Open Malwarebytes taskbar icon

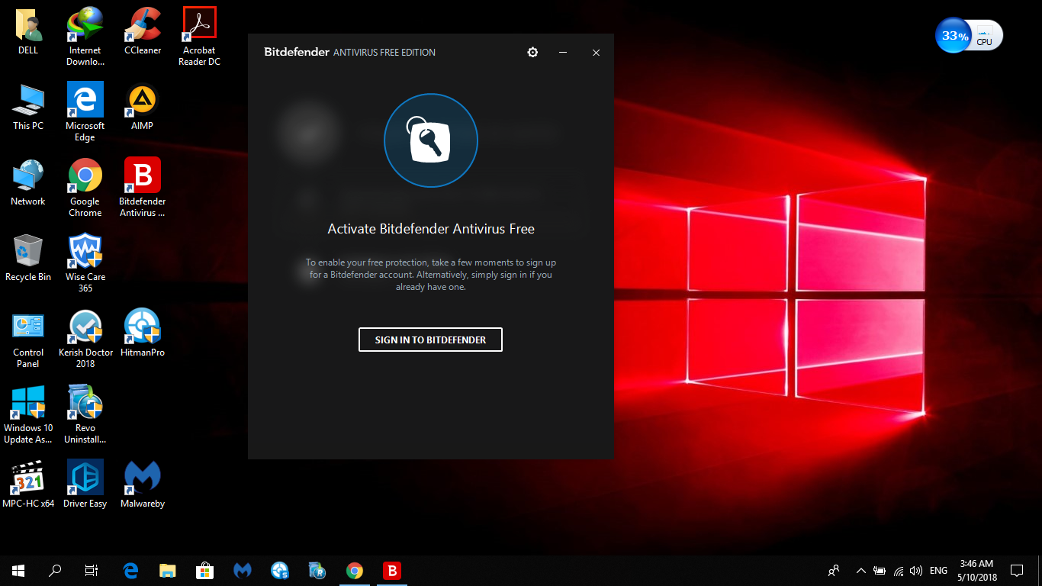pos(243,570)
